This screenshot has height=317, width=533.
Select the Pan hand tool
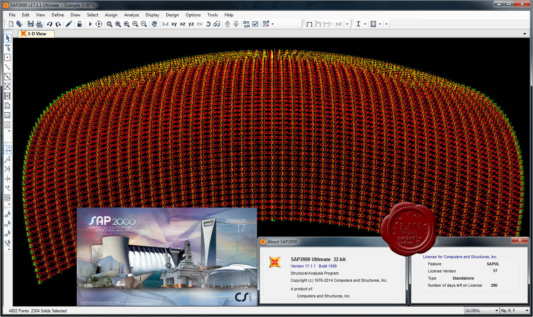click(154, 24)
